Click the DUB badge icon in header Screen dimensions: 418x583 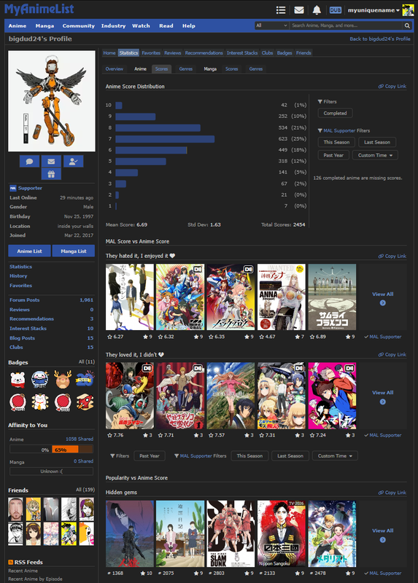pos(336,10)
